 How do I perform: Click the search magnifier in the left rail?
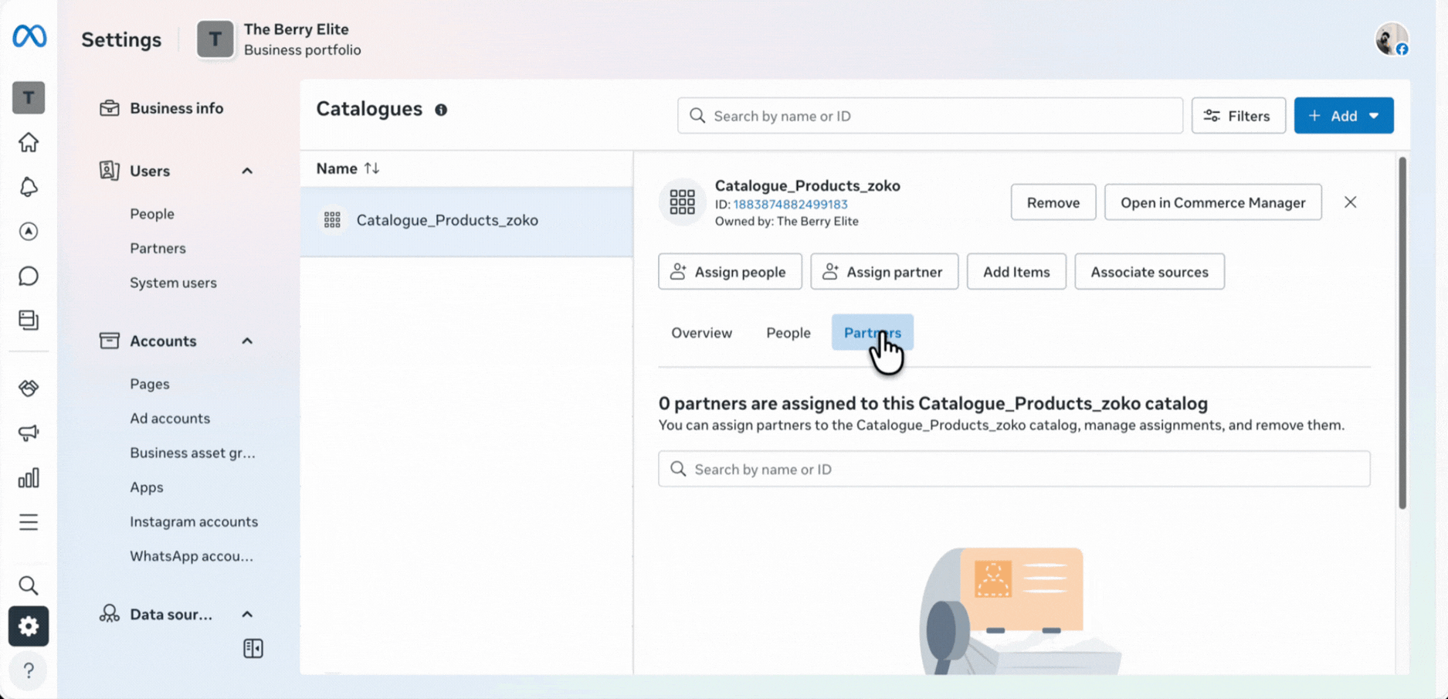[29, 585]
